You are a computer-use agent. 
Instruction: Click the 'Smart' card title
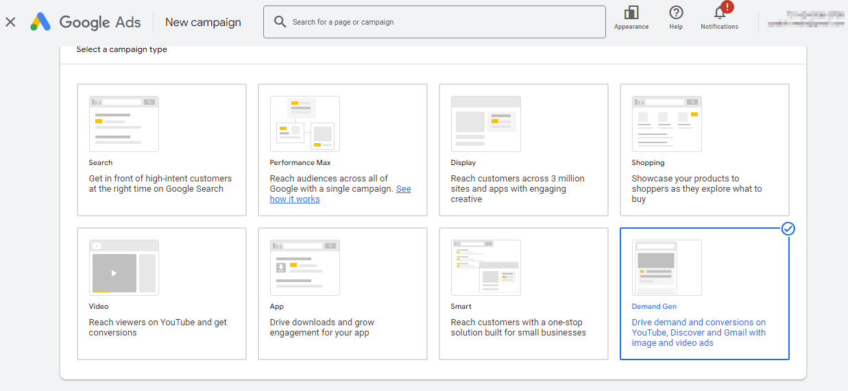coord(461,307)
